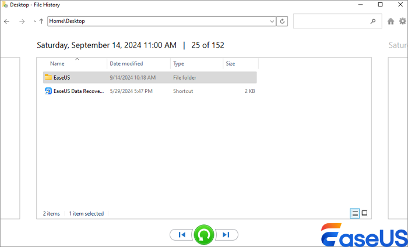Viewport: 408px width, 247px height.
Task: Click the EaseUS Data Recovery shortcut icon
Action: tap(48, 91)
